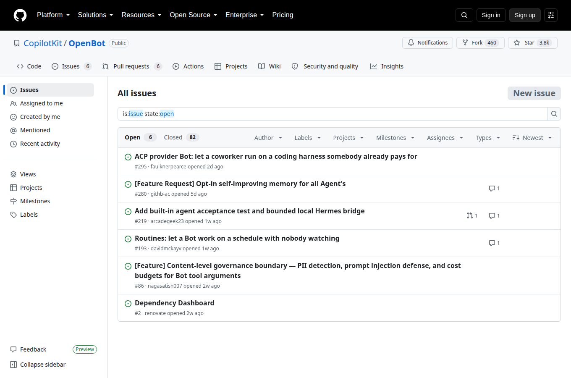
Task: Open the Assignees filter dropdown
Action: [x=445, y=138]
